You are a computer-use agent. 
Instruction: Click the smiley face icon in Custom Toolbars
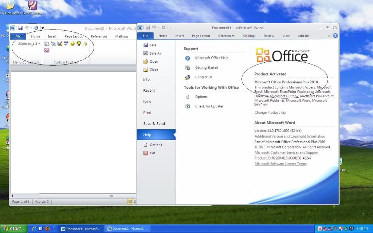click(72, 44)
